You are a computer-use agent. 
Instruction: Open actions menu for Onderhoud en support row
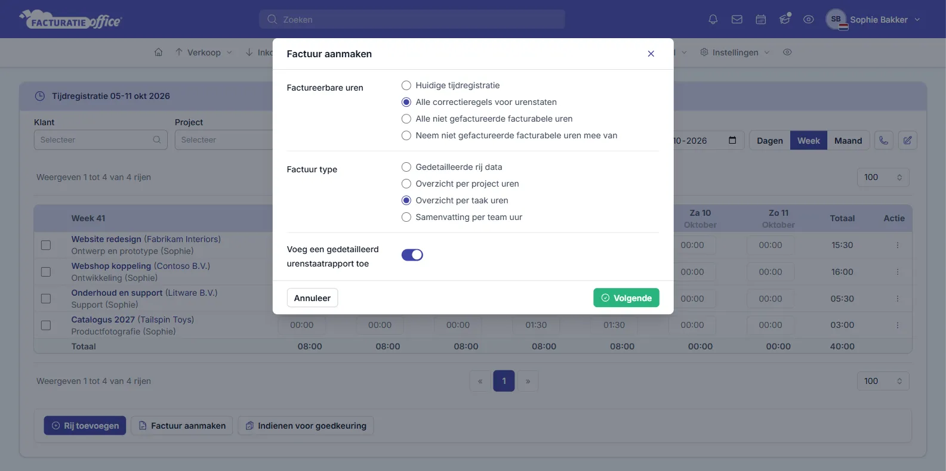[x=897, y=299]
